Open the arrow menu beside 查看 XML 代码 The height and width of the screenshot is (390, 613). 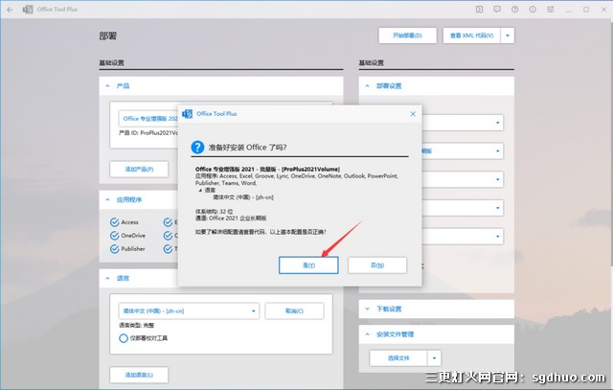[x=508, y=35]
